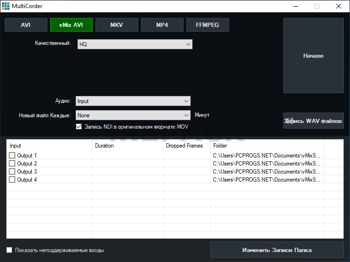The width and height of the screenshot is (350, 262).
Task: Select the vMix AVI format tab
Action: tap(71, 25)
